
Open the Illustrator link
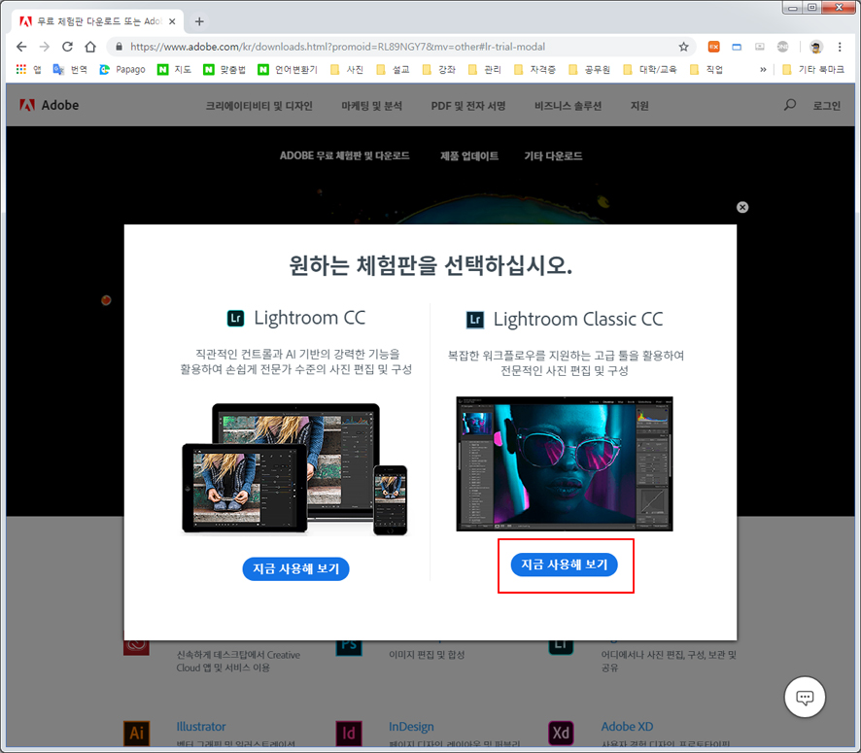[201, 727]
